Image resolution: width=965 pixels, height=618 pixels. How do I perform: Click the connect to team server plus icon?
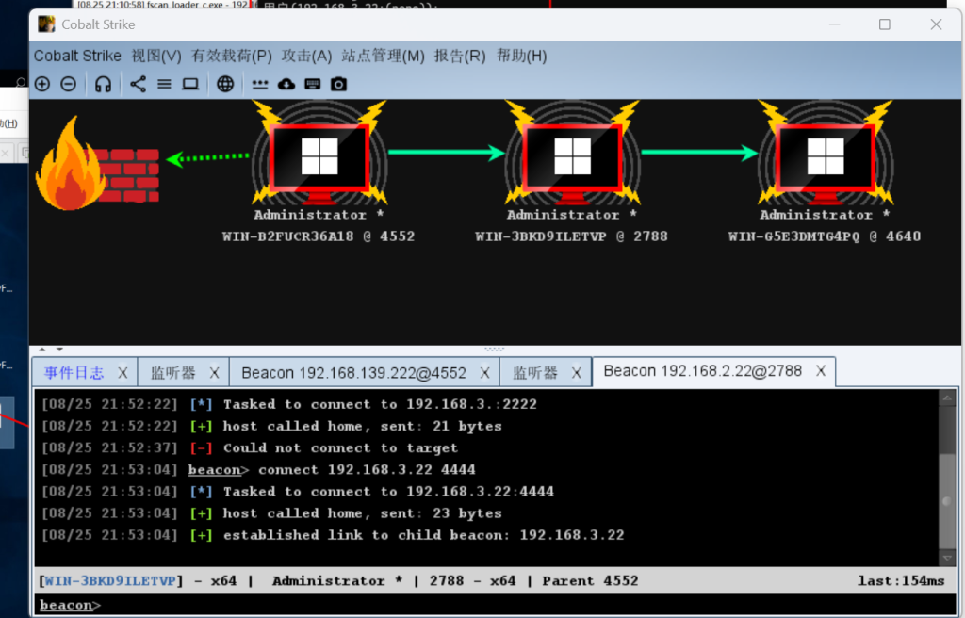click(x=41, y=84)
